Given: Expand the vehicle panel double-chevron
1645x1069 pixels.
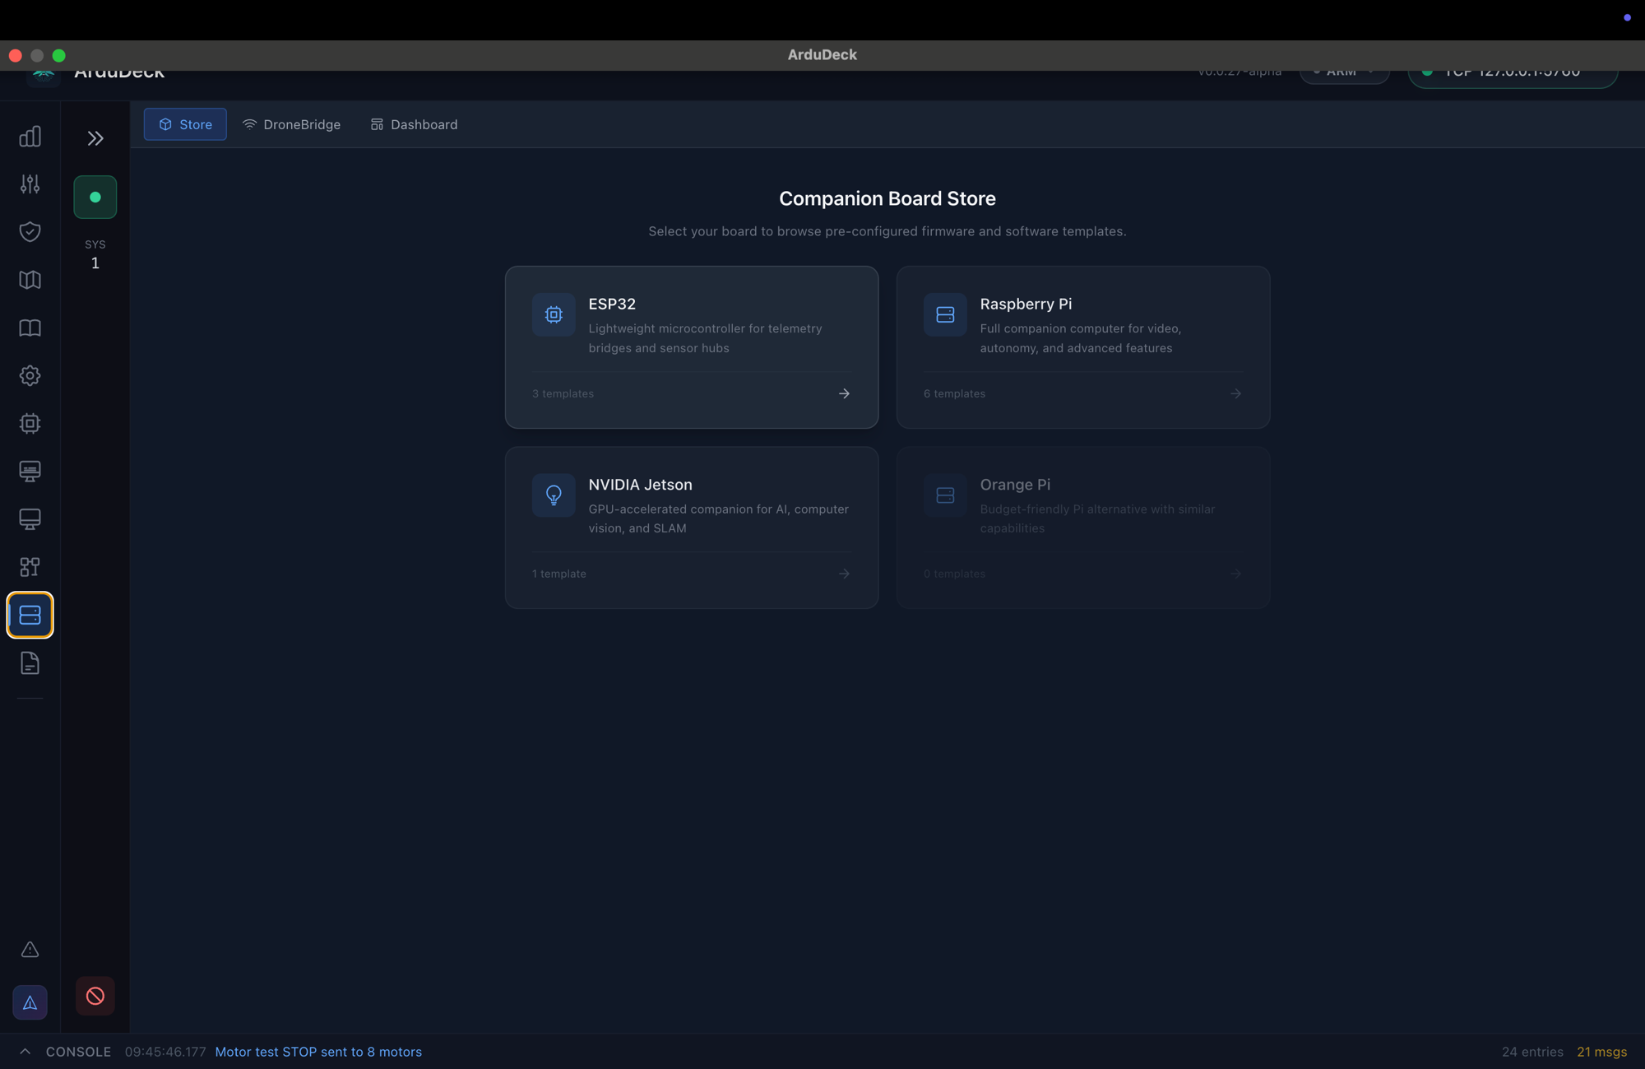Looking at the screenshot, I should [95, 138].
